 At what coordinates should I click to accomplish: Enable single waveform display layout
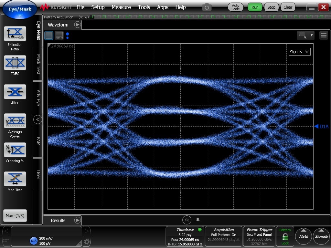click(x=49, y=35)
